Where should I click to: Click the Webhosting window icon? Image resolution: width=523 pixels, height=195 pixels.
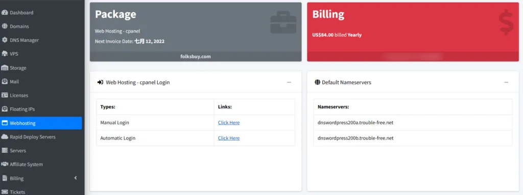[4, 123]
